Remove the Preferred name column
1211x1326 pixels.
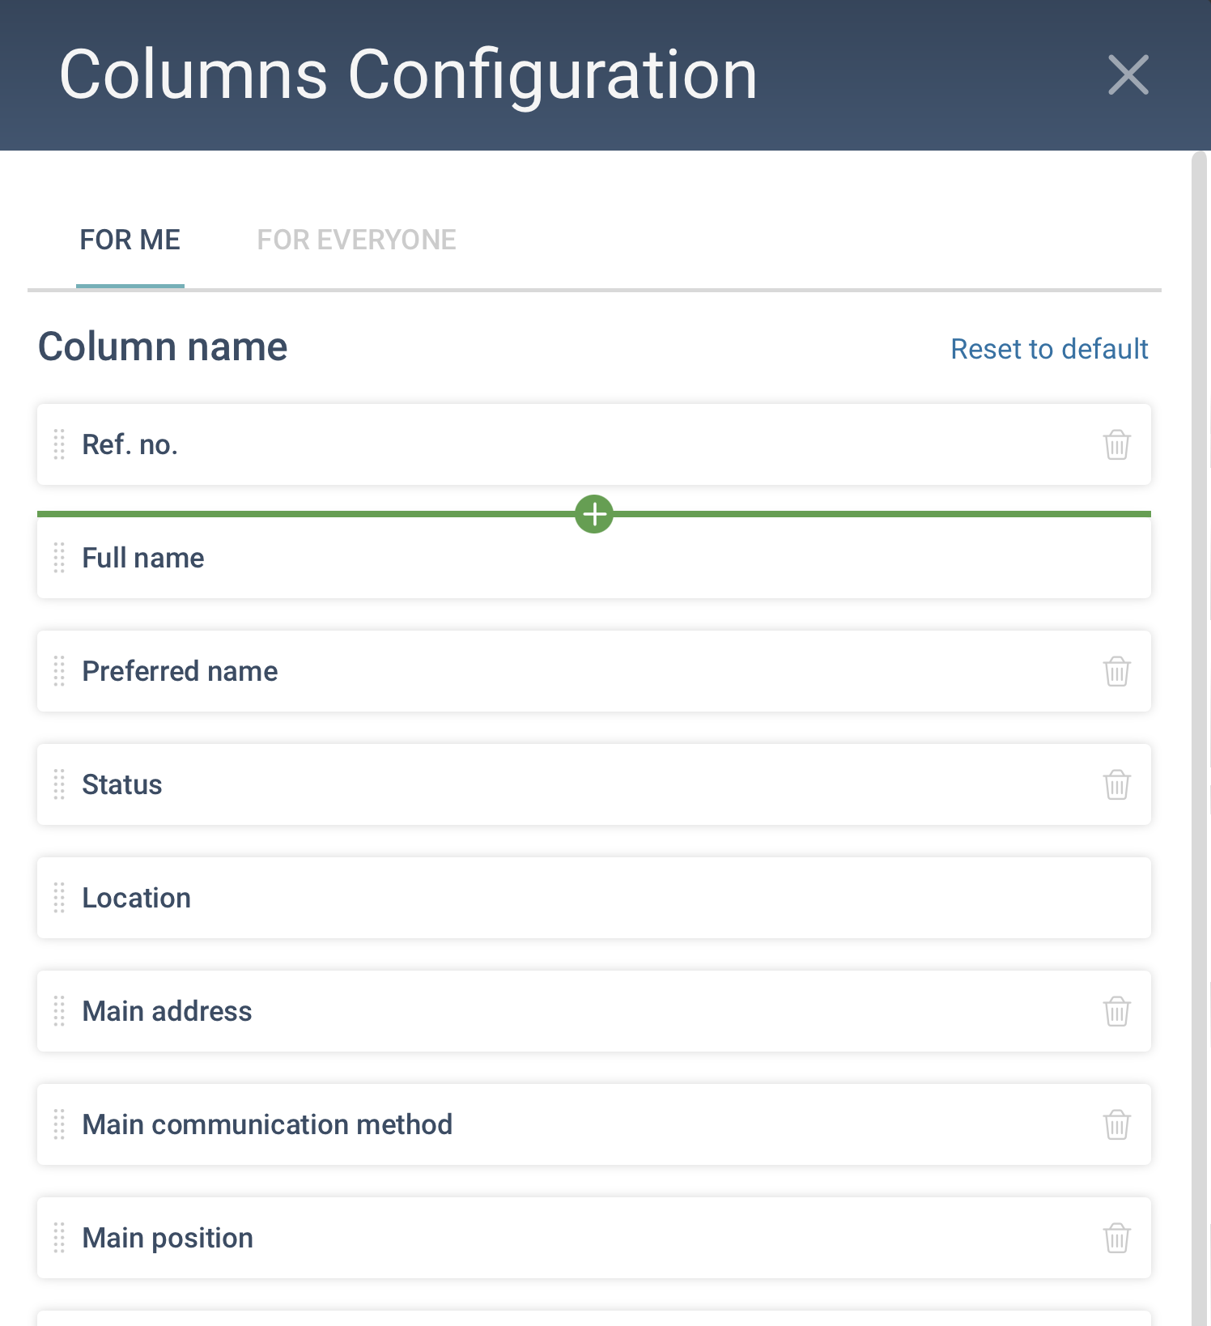tap(1116, 671)
